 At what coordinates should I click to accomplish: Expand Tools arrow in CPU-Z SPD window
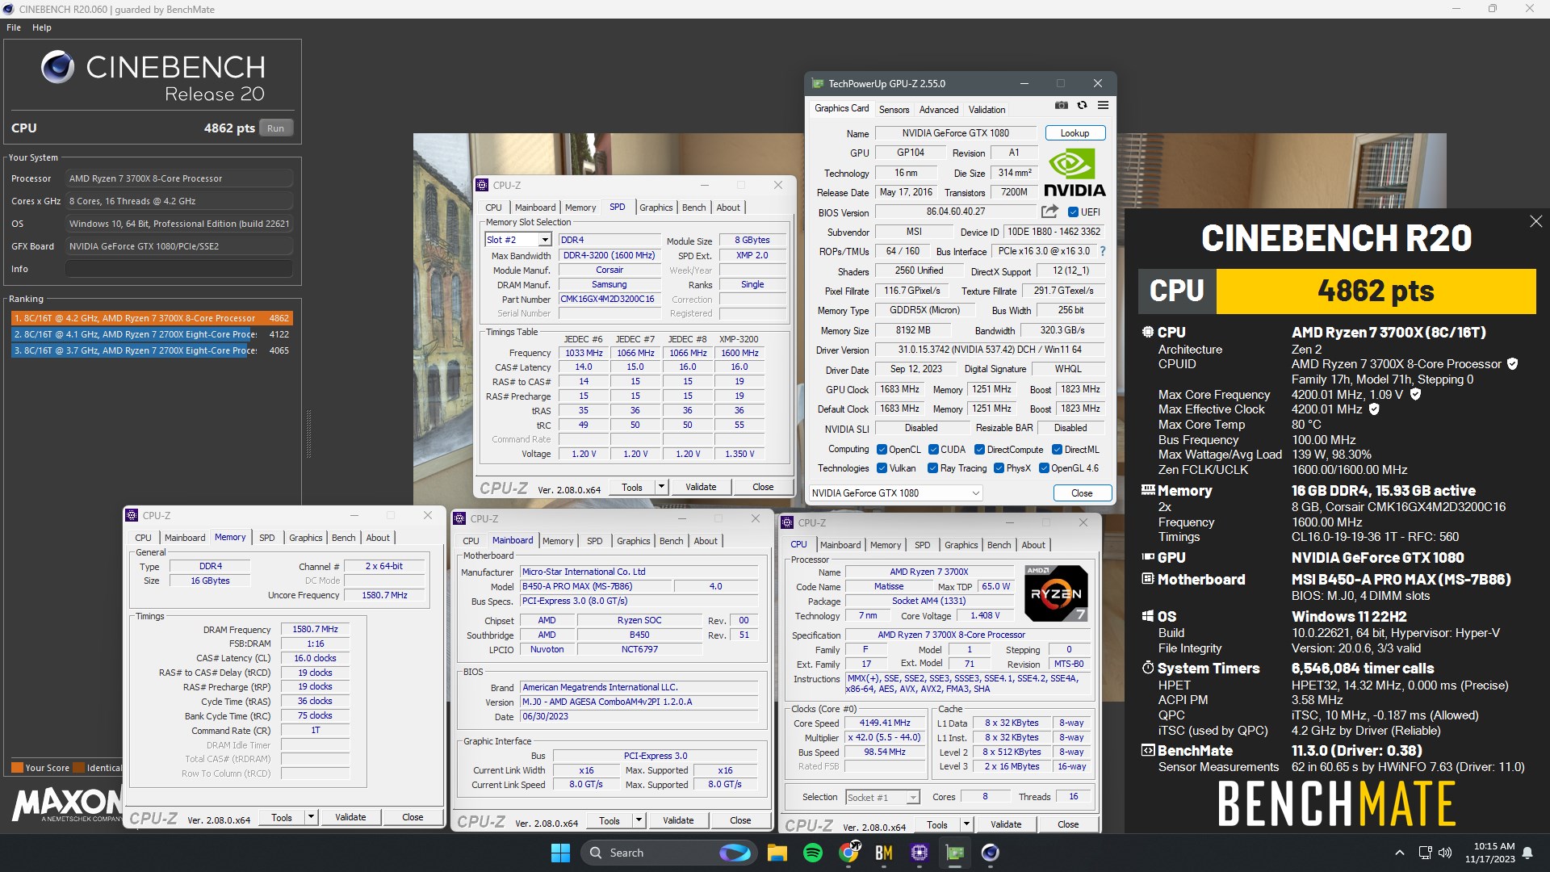point(661,487)
